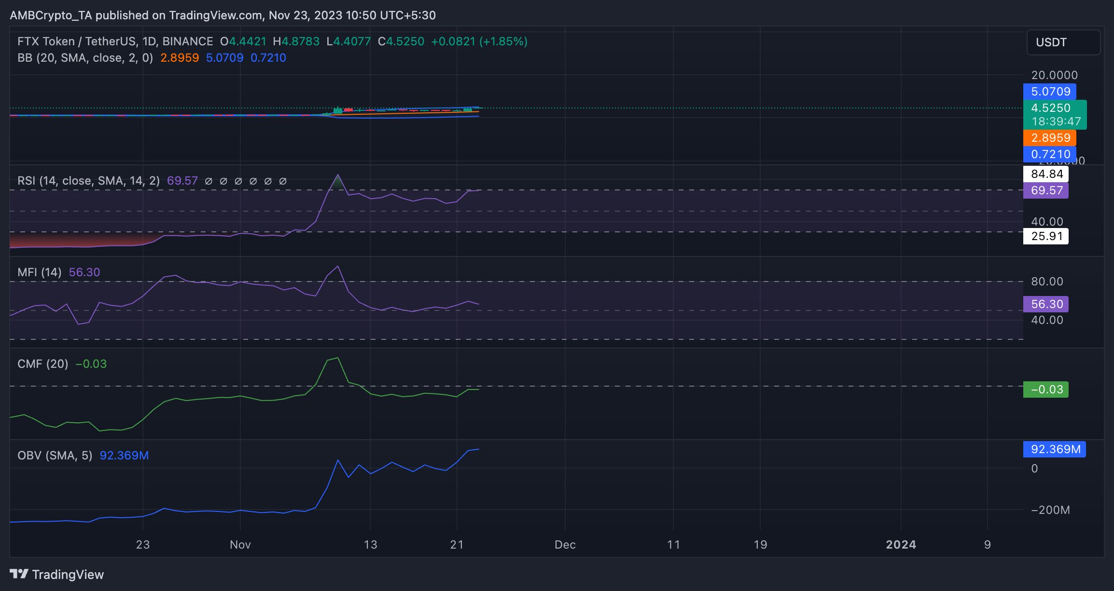Click the '9' date label on time axis
The image size is (1114, 591).
click(x=988, y=545)
